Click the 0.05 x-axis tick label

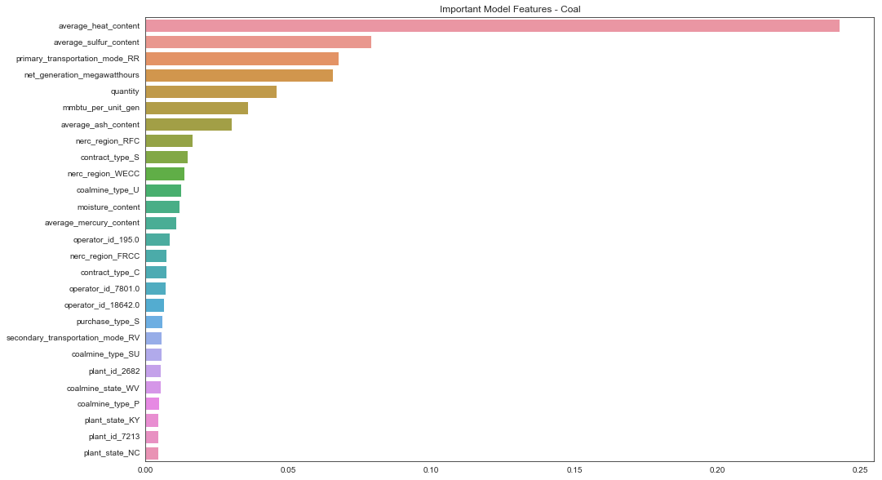click(x=289, y=470)
